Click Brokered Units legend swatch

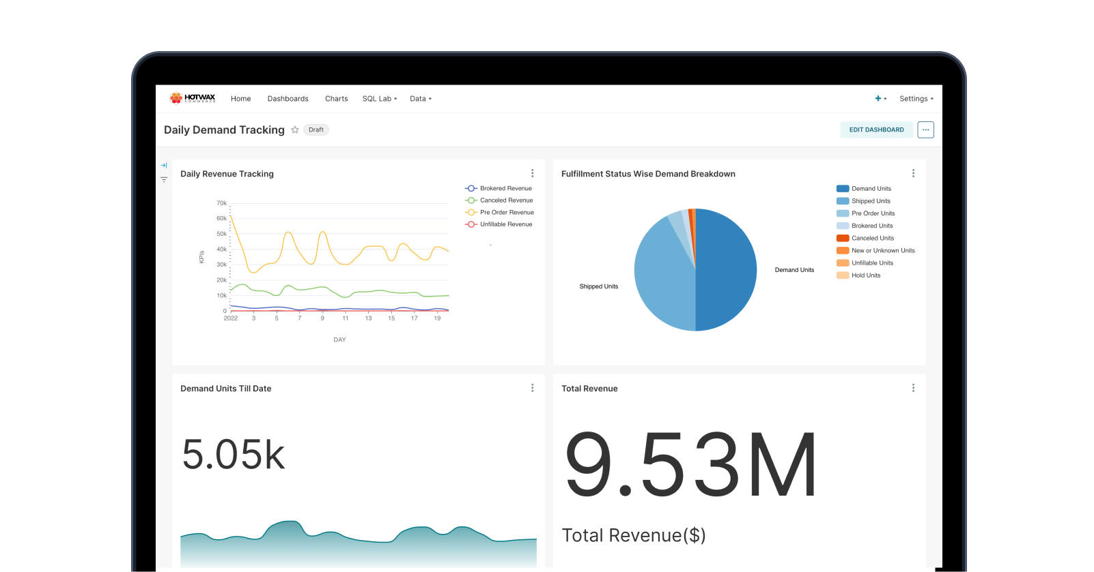tap(843, 226)
